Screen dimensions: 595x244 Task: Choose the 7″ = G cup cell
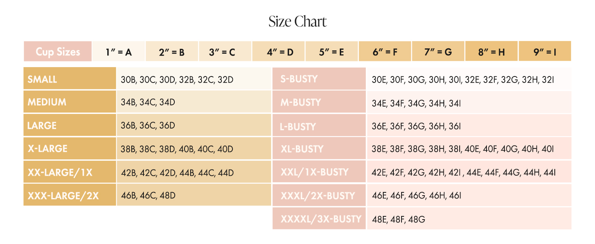(x=438, y=52)
